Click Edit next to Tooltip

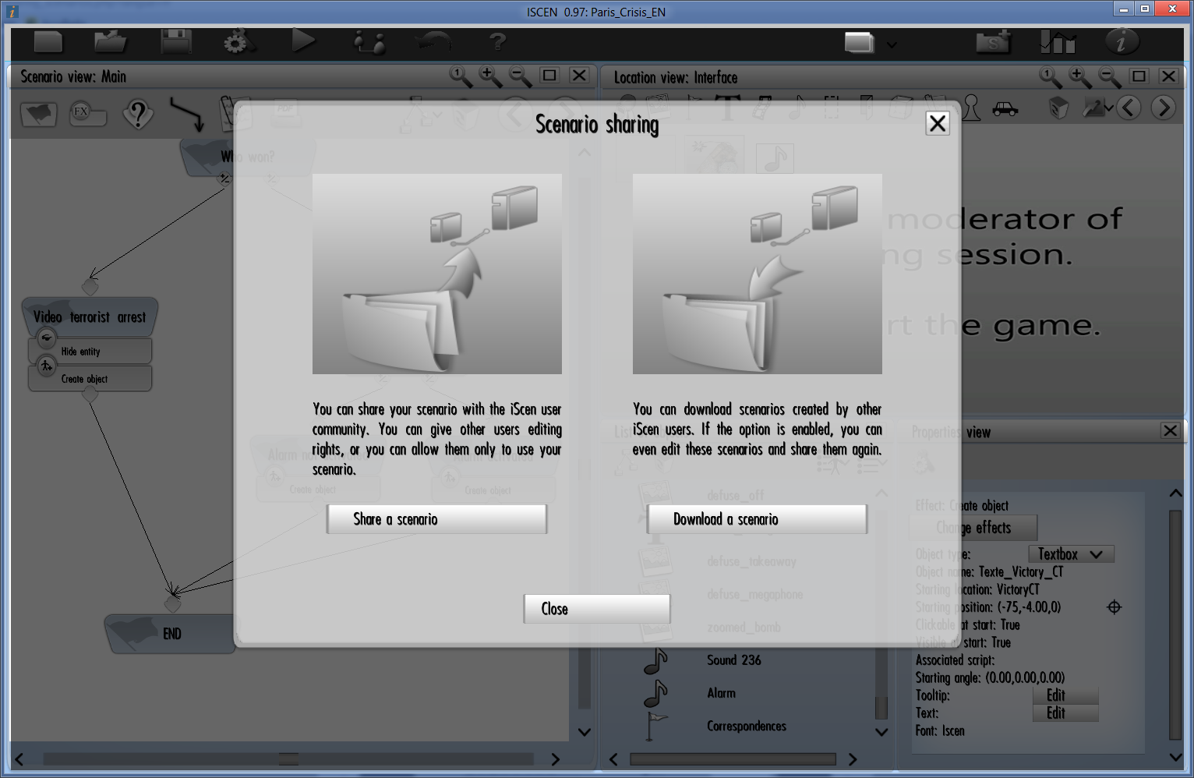coord(1065,695)
